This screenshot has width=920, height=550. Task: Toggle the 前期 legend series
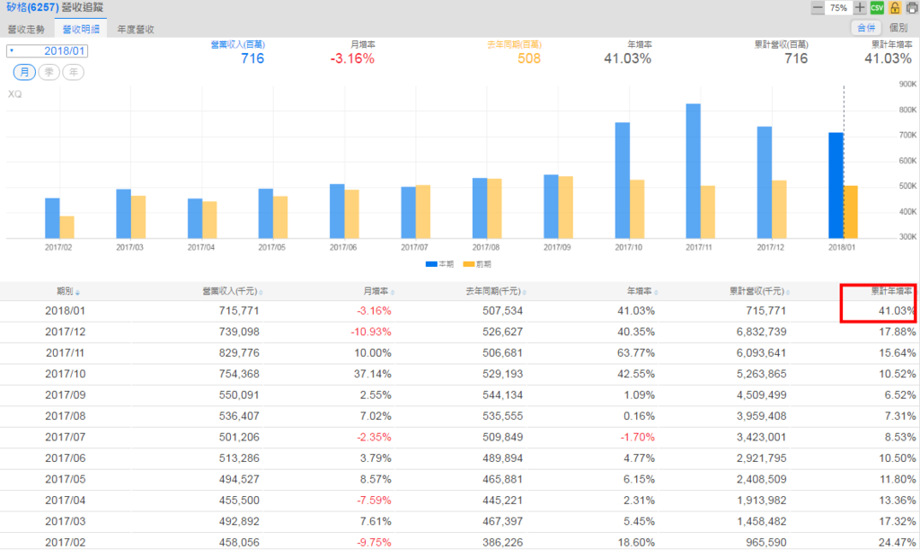pos(477,264)
